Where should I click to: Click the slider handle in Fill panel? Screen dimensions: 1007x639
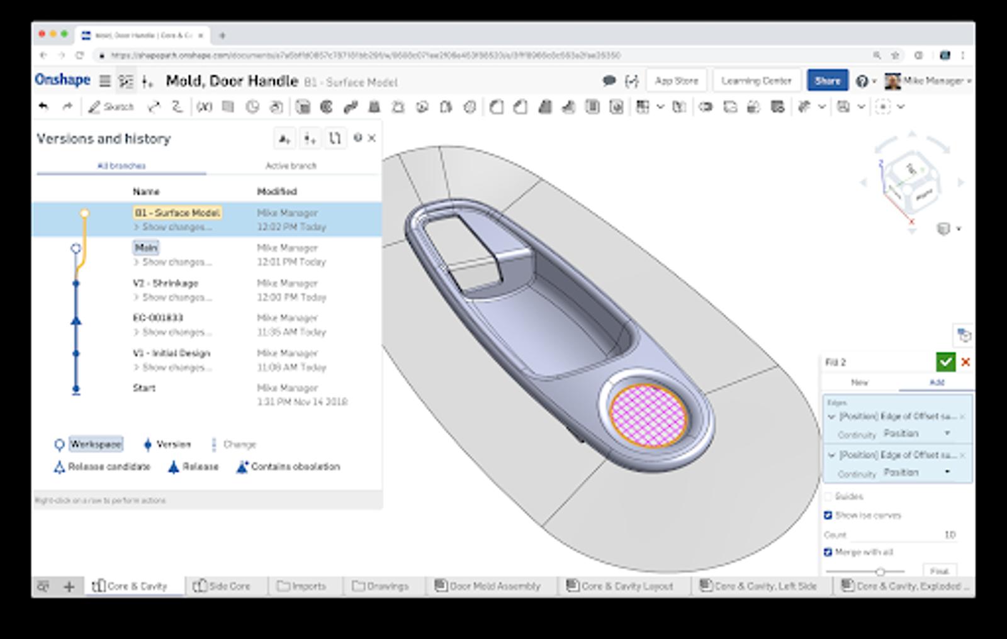880,571
